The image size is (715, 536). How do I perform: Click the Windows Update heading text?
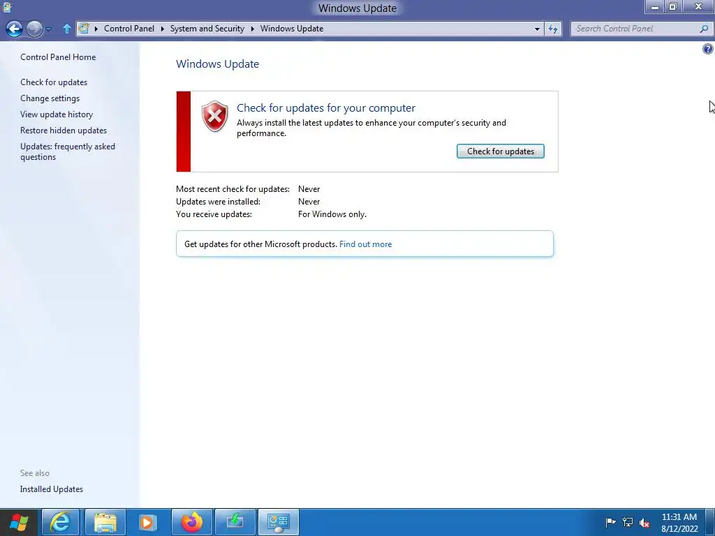218,64
